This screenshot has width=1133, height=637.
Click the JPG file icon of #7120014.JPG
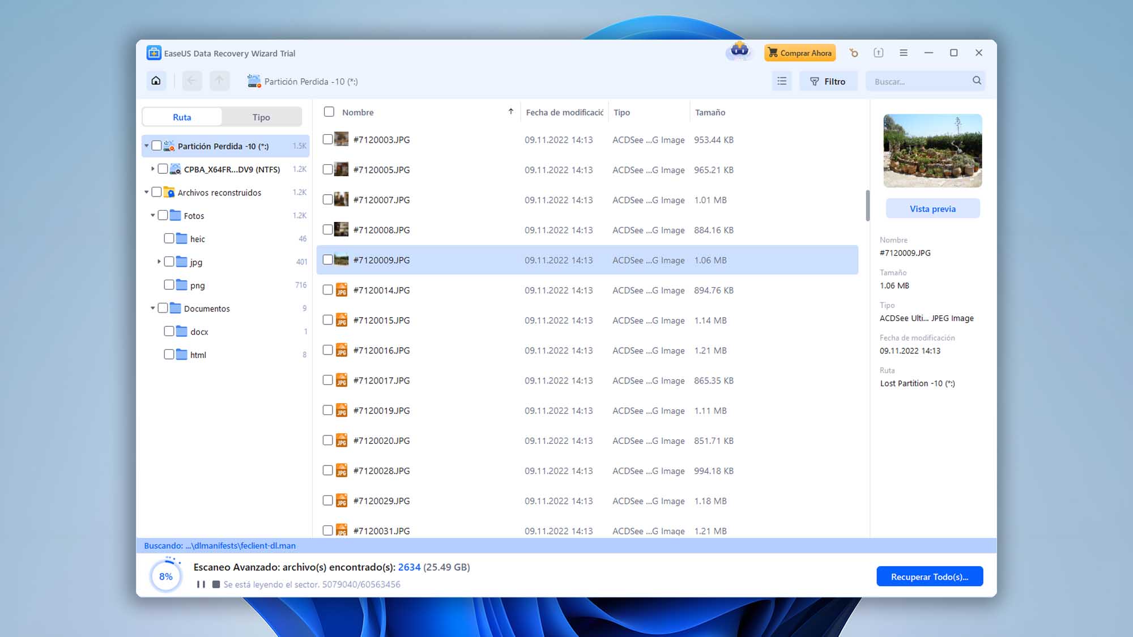342,290
